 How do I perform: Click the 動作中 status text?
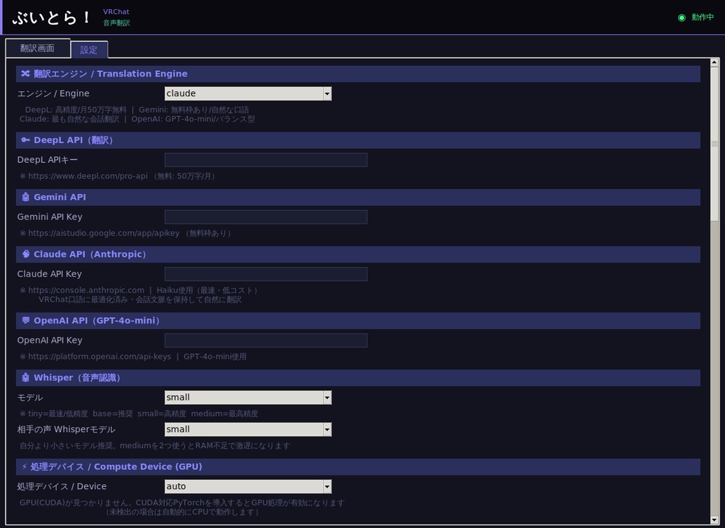pyautogui.click(x=702, y=17)
